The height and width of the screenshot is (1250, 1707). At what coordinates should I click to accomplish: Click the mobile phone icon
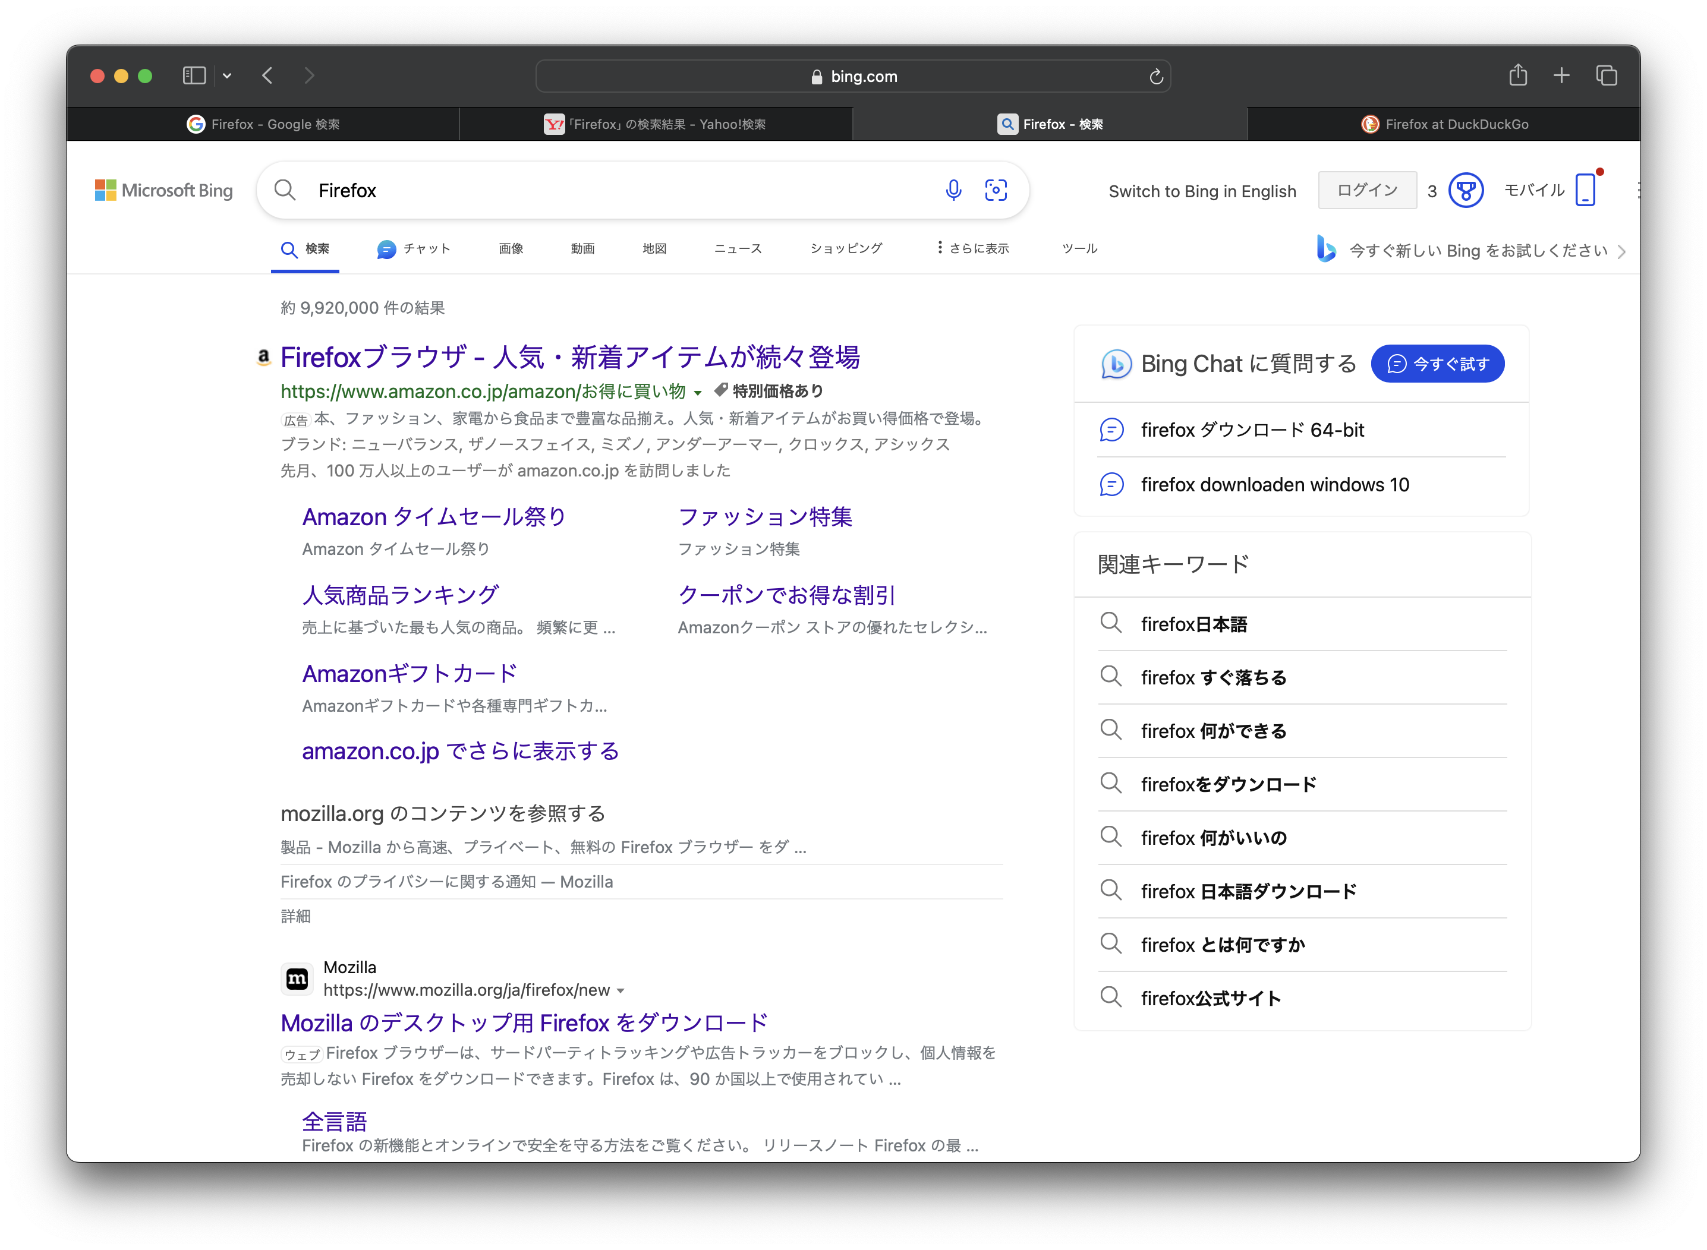pyautogui.click(x=1585, y=190)
